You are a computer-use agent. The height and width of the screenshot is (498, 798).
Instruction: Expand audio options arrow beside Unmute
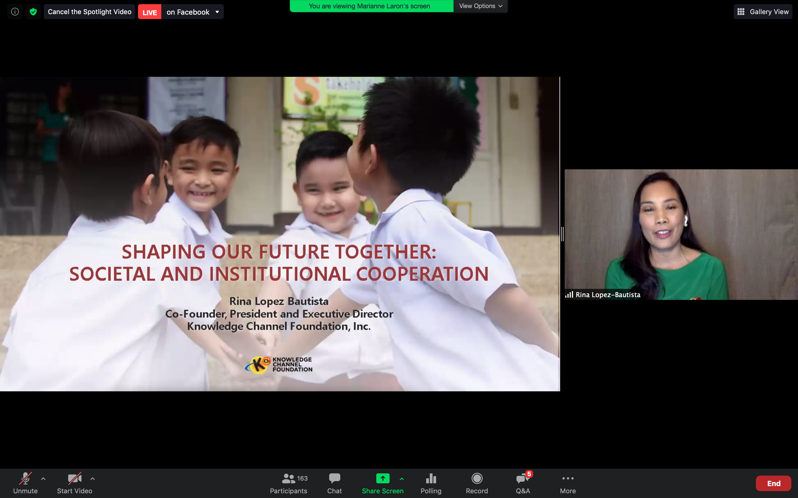coord(43,479)
